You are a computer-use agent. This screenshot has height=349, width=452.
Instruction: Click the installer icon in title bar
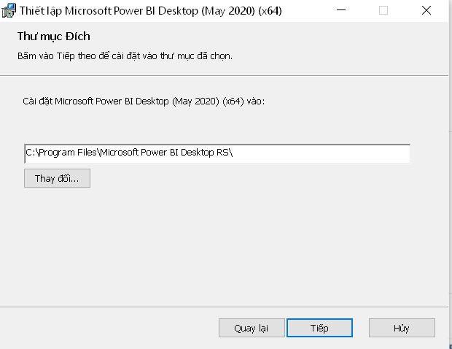(9, 10)
